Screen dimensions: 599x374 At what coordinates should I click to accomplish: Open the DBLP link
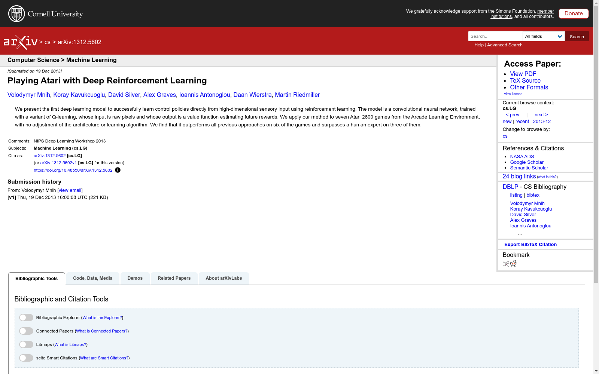click(510, 187)
